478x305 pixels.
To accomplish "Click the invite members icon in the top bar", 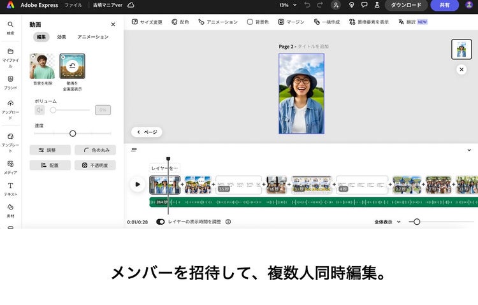I will click(336, 5).
